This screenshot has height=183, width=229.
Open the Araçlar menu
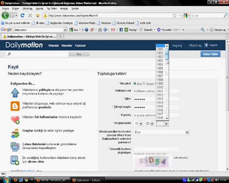click(x=64, y=9)
